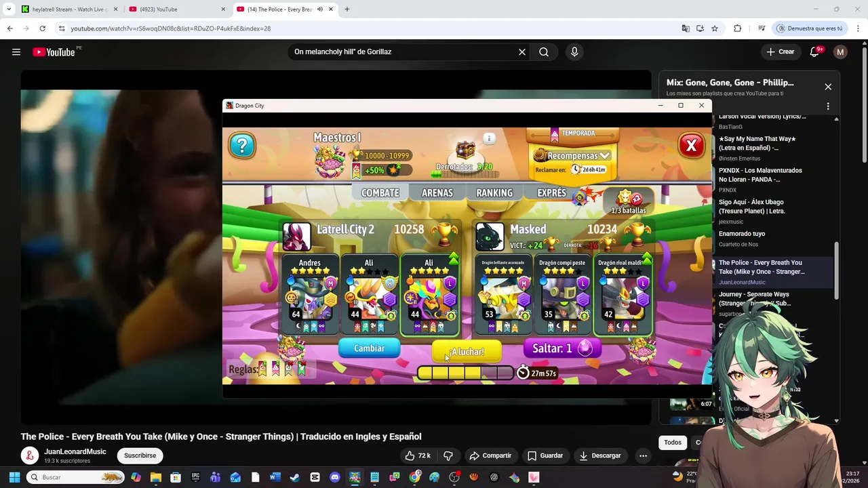Close the Mix playlist panel
This screenshot has width=868, height=488.
pyautogui.click(x=828, y=87)
